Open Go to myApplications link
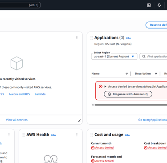Image resolution: width=167 pixels, height=163 pixels. (153, 120)
